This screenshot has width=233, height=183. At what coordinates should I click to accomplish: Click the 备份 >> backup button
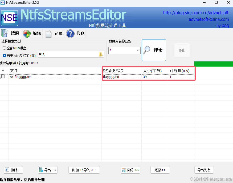pos(131,170)
